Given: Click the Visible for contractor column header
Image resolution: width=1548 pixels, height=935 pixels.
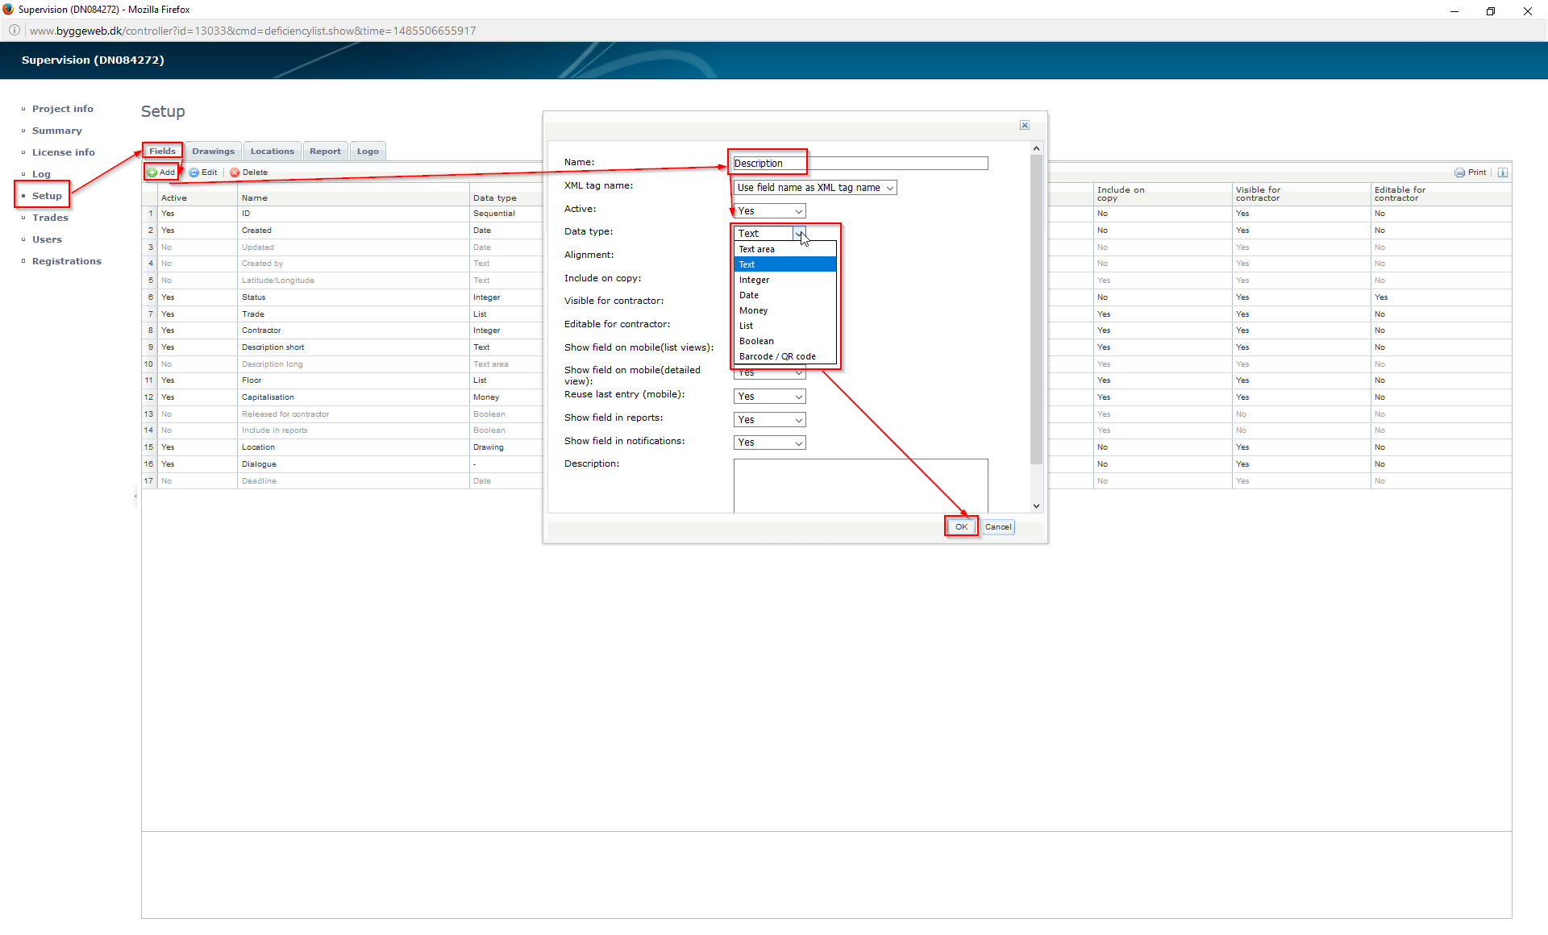Looking at the screenshot, I should 1300,194.
